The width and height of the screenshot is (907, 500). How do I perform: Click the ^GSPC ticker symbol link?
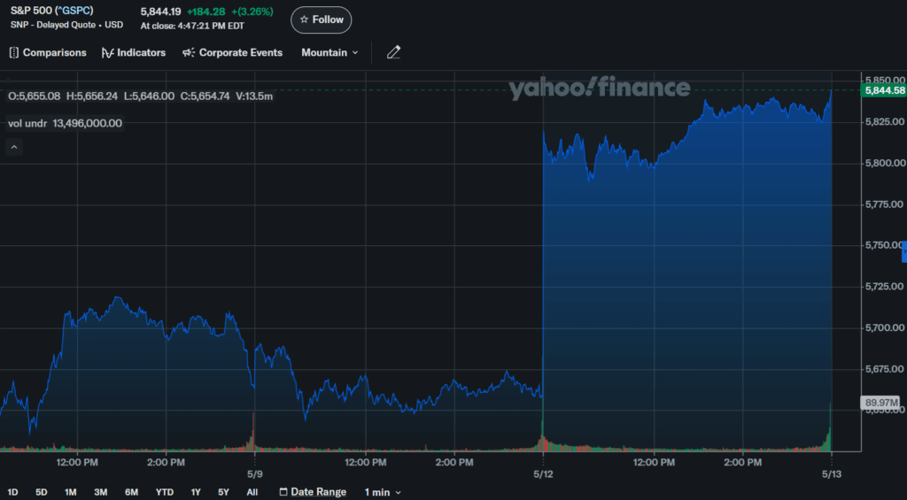click(74, 11)
